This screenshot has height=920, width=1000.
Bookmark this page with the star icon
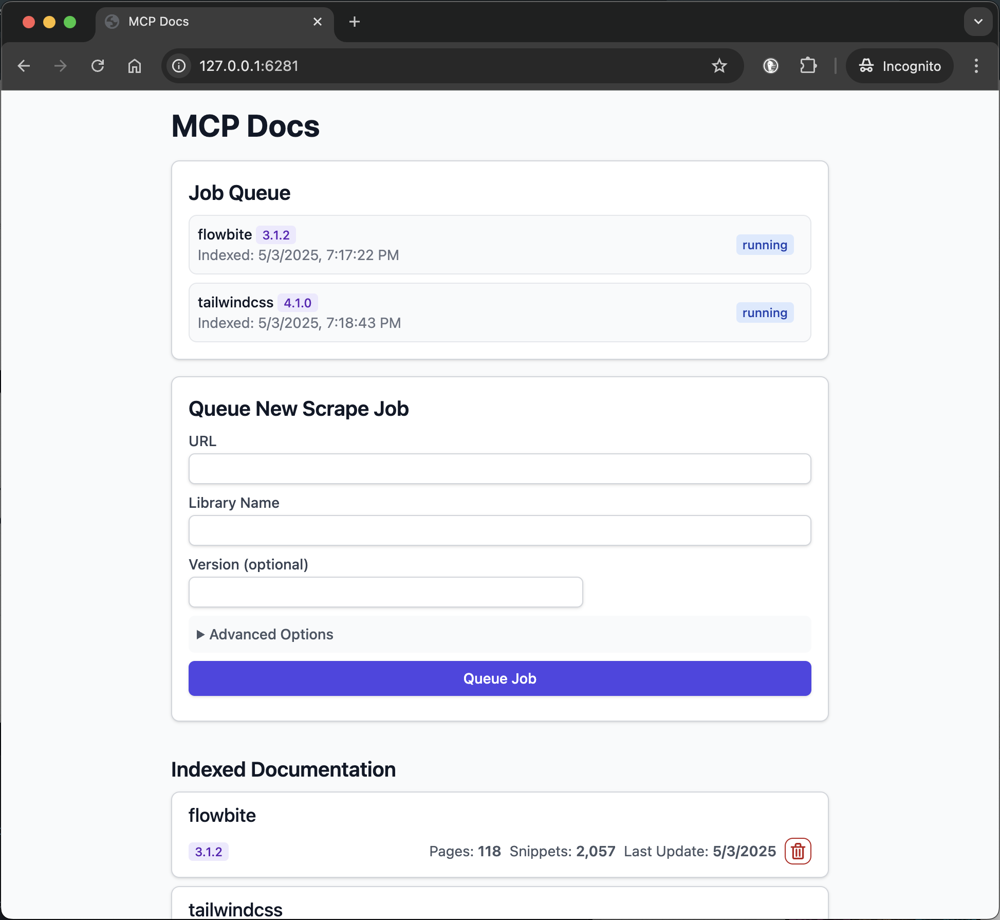tap(719, 66)
